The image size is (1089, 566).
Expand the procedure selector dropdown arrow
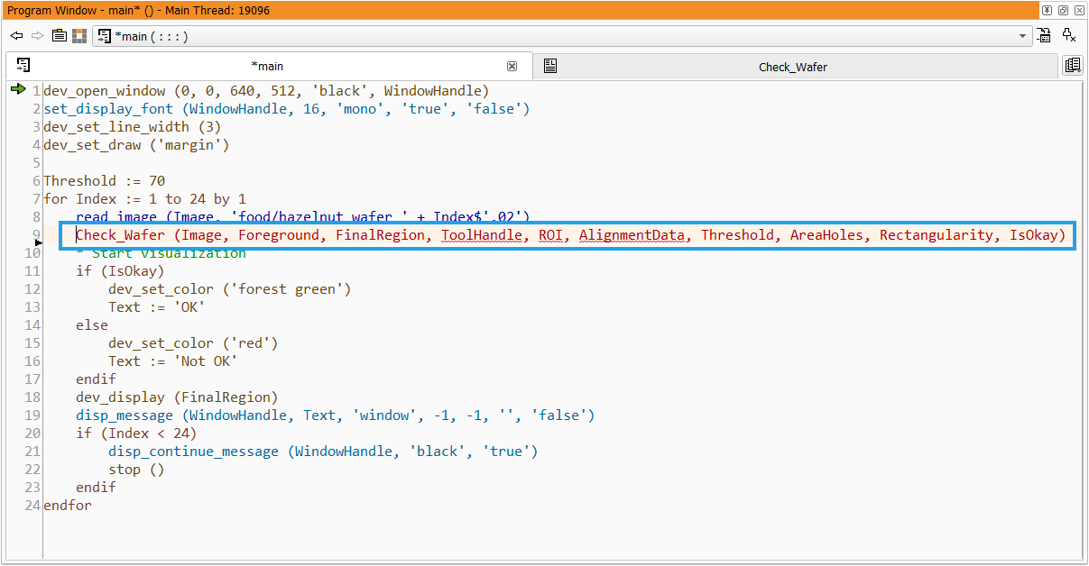[1022, 37]
